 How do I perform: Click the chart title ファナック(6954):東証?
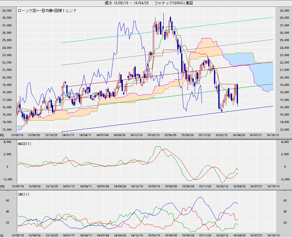coord(175,3)
